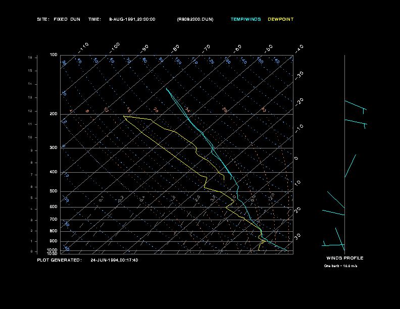Click the -70 isotherm label on top axis
Image resolution: width=400 pixels, height=309 pixels.
(x=206, y=48)
